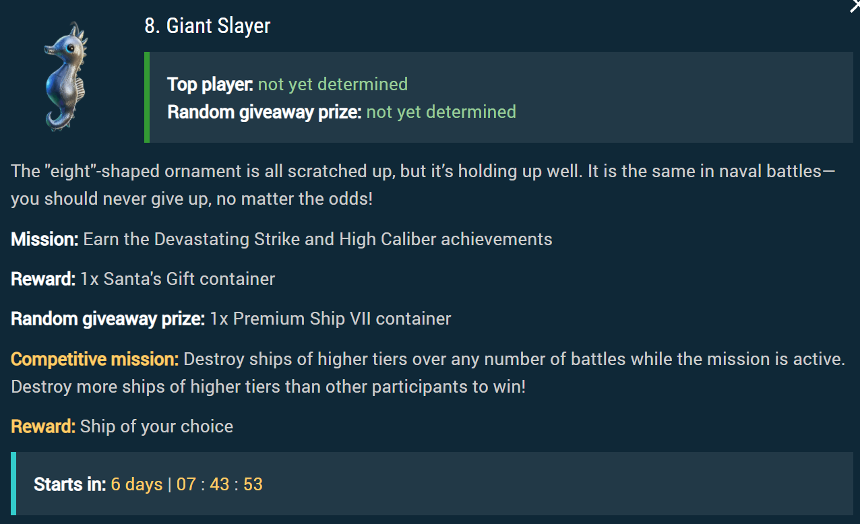Click the "Starts in:" label
860x524 pixels.
tap(69, 484)
